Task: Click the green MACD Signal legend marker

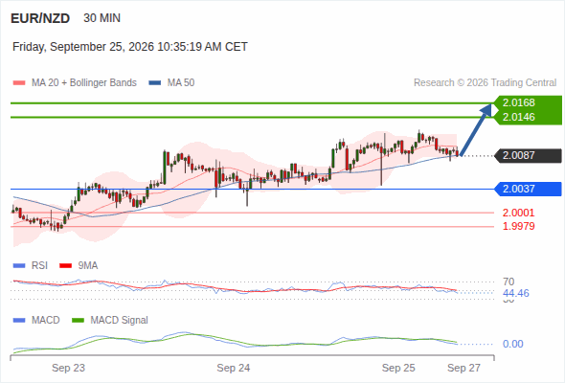Action: pyautogui.click(x=78, y=321)
